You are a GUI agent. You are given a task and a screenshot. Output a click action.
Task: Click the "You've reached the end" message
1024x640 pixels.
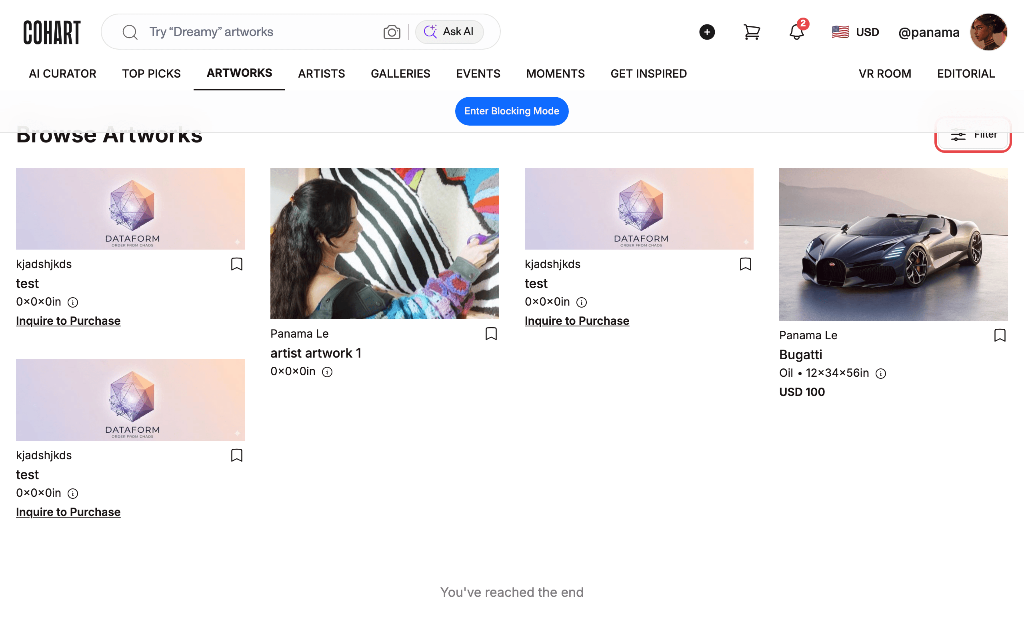(x=512, y=592)
